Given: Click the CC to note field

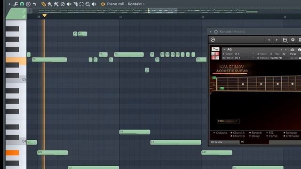Looking at the screenshot, I should (225, 142).
